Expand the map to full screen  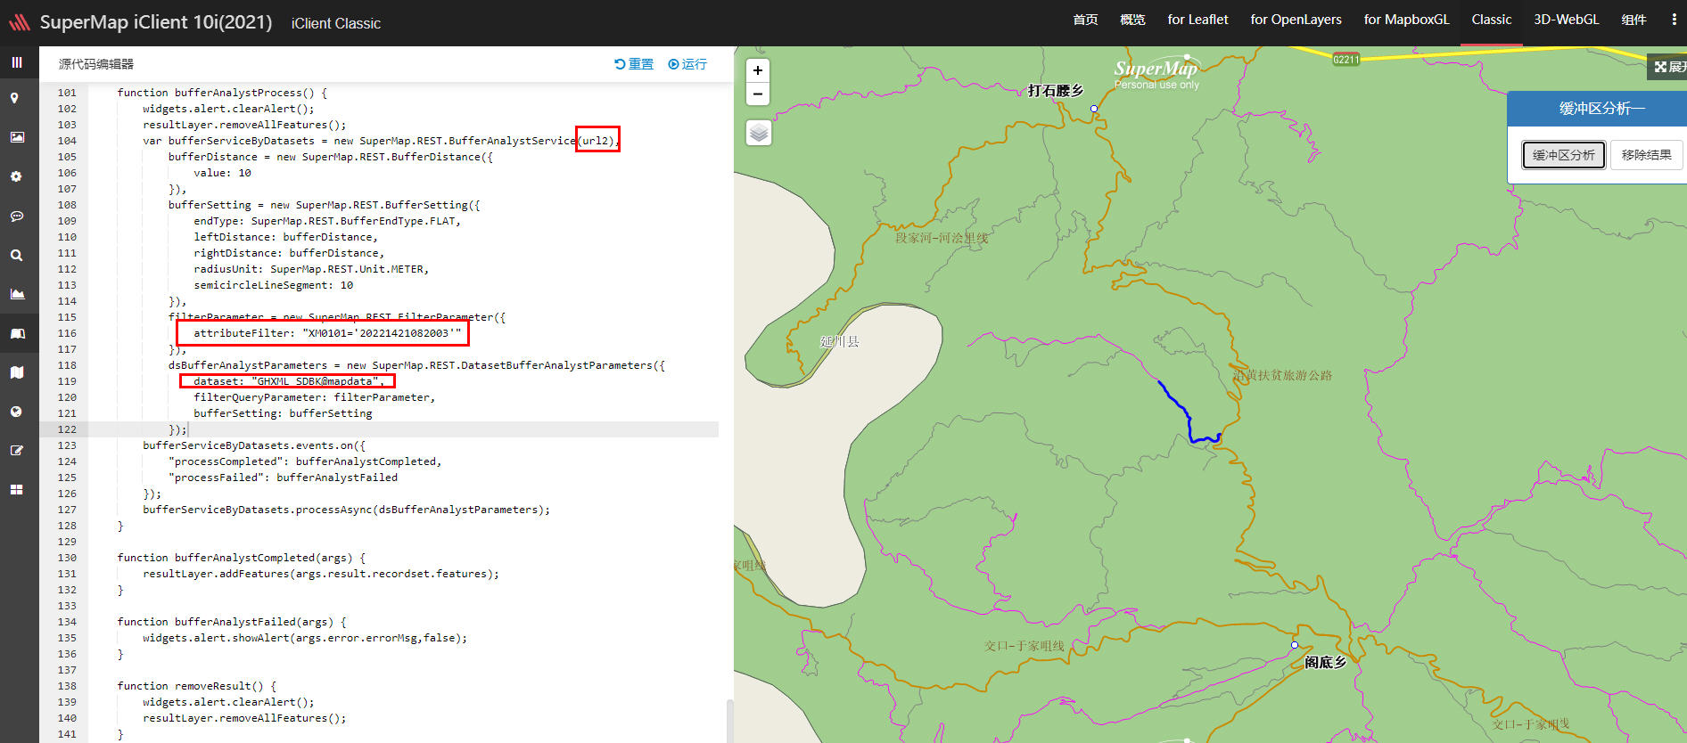coord(1669,67)
